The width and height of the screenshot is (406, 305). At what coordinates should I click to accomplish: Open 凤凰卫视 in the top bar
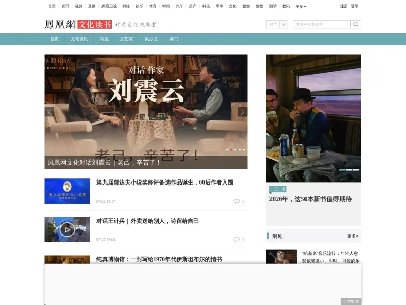click(109, 6)
